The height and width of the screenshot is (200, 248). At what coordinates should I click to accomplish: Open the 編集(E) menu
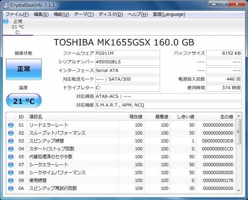(41, 14)
